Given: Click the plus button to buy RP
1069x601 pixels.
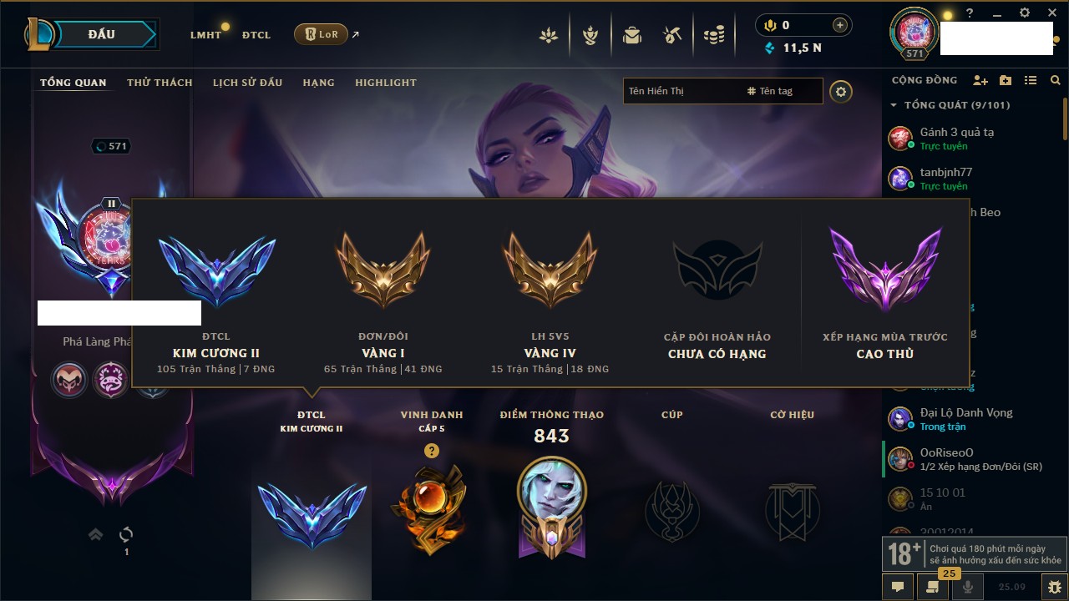Looking at the screenshot, I should point(840,25).
